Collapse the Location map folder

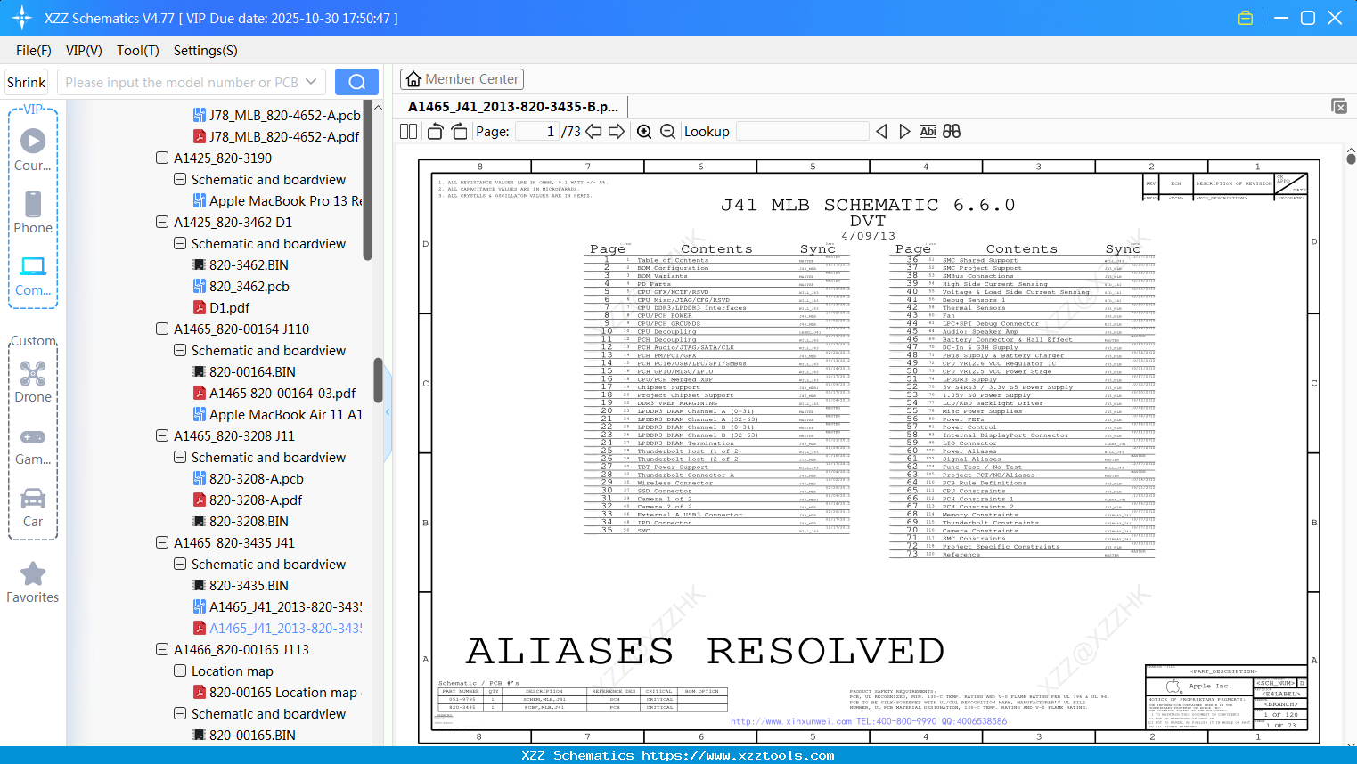point(180,671)
